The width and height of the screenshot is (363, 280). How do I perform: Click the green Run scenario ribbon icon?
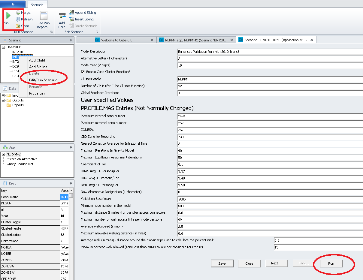[x=8, y=16]
